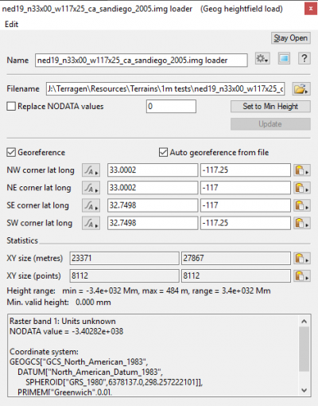Click the SW corner latitude field 32.7498

(x=153, y=223)
